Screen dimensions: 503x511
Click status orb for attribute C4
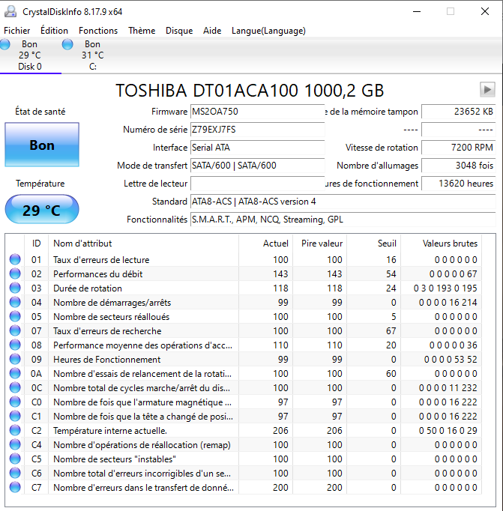click(15, 444)
